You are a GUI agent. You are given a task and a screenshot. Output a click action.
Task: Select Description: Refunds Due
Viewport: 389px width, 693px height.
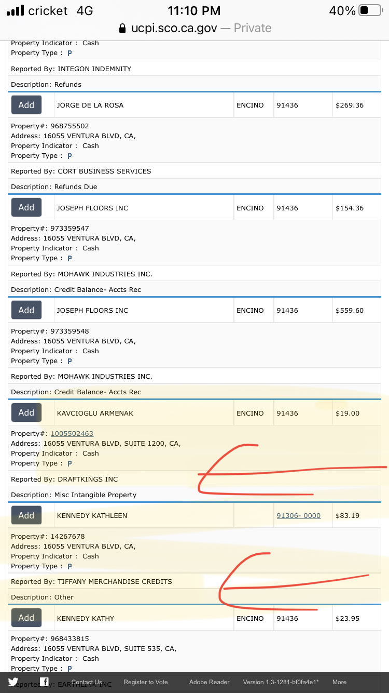[54, 187]
